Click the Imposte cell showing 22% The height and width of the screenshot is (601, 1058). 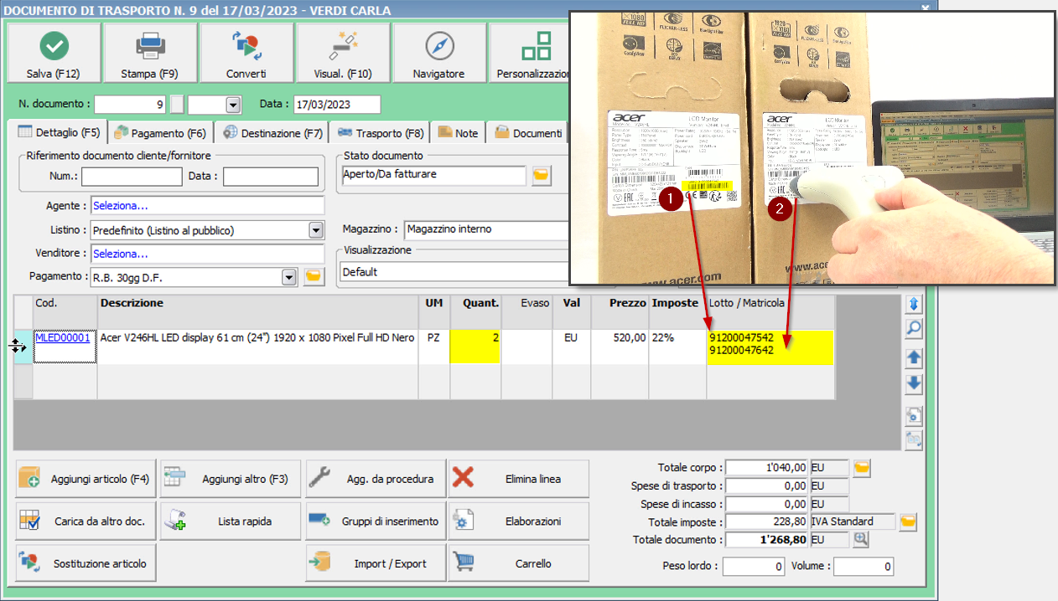[678, 347]
